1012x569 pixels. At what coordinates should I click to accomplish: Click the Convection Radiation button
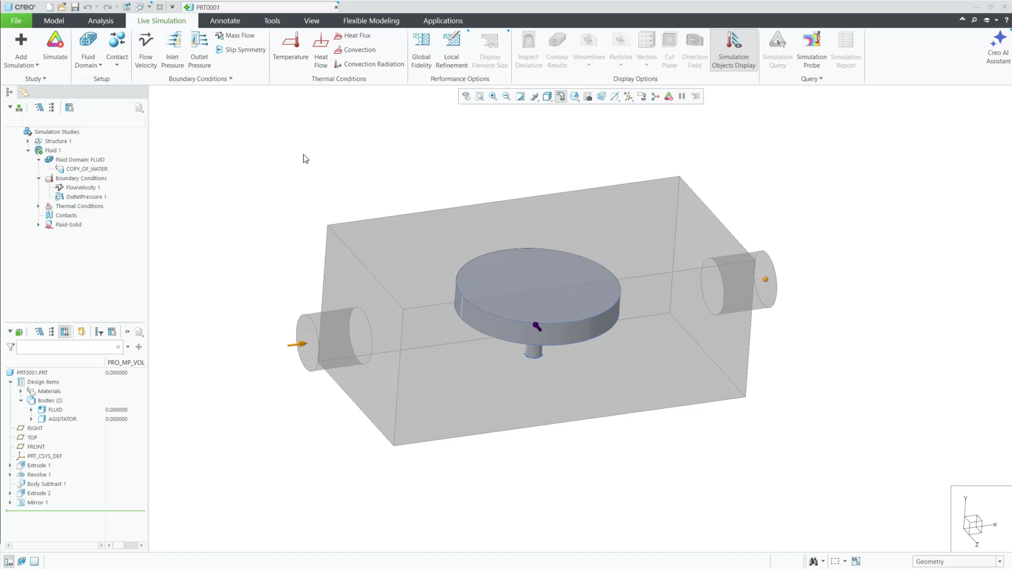pos(369,64)
